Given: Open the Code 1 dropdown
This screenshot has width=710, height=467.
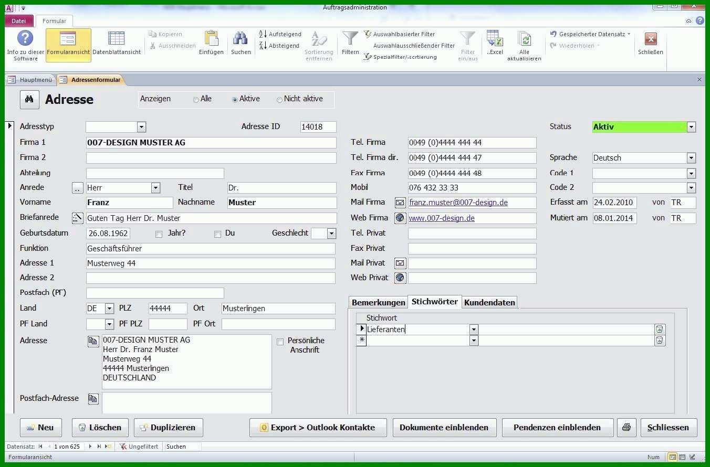Looking at the screenshot, I should click(x=691, y=173).
